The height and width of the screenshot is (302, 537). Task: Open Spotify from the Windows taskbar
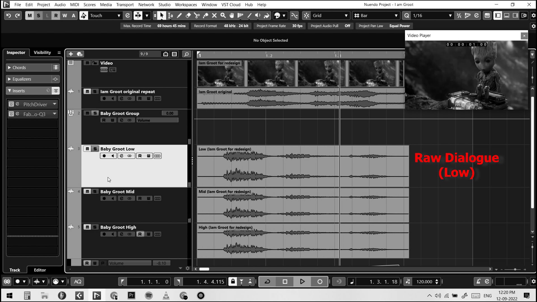click(149, 296)
